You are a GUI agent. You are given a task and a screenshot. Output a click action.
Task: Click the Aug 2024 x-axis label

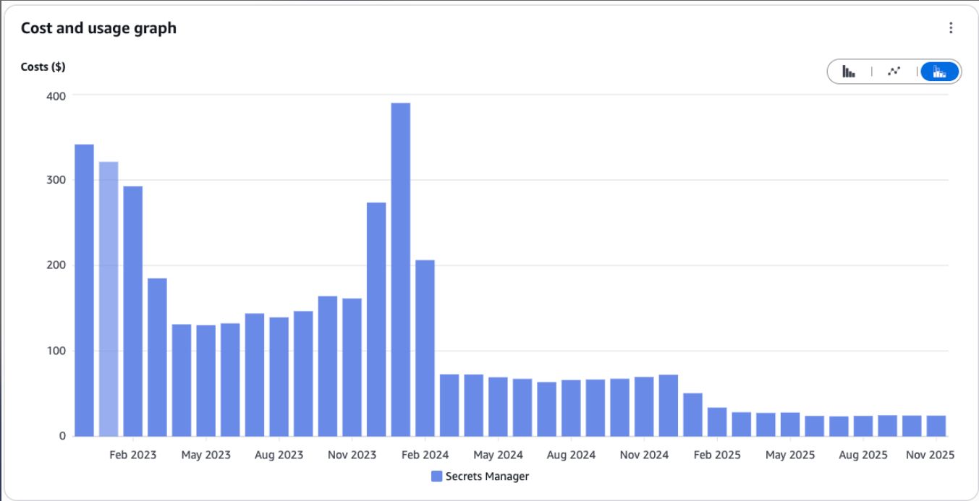[x=571, y=455]
